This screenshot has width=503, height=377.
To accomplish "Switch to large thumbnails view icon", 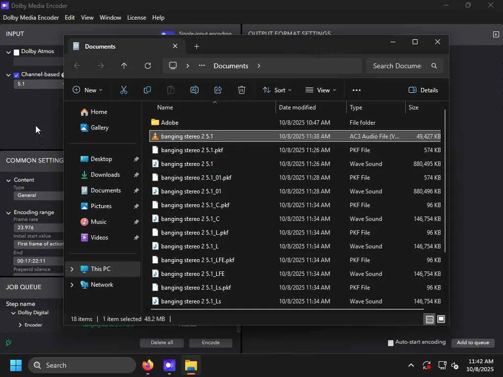I will [441, 319].
